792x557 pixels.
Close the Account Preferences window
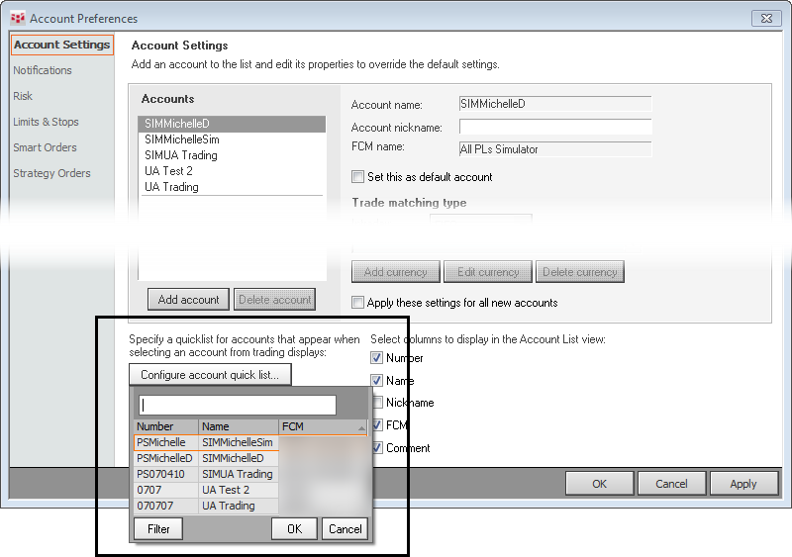pyautogui.click(x=766, y=18)
